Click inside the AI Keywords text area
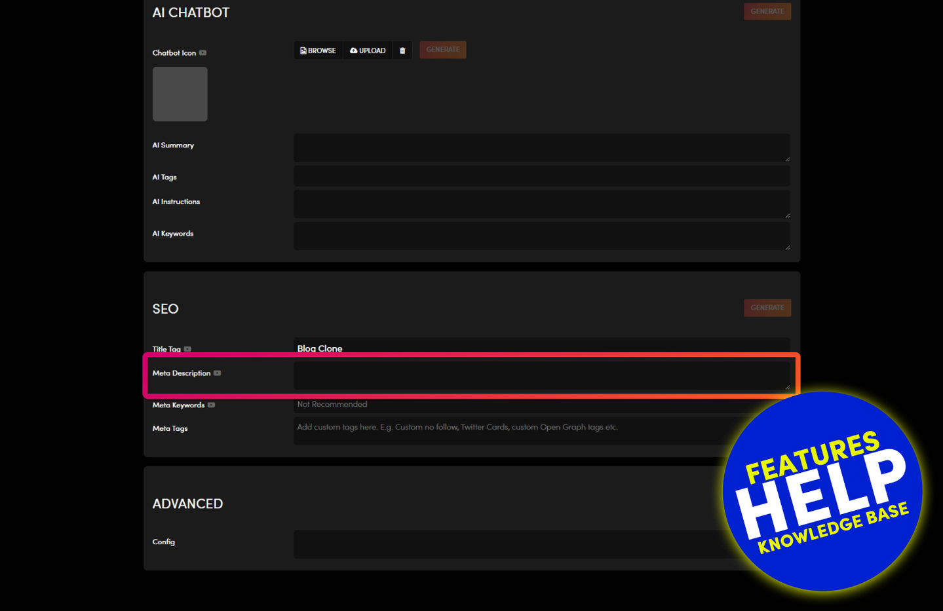Screen dimensions: 943x611 coord(541,236)
